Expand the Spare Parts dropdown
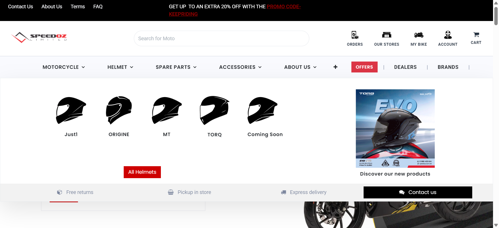This screenshot has height=228, width=499. click(176, 67)
